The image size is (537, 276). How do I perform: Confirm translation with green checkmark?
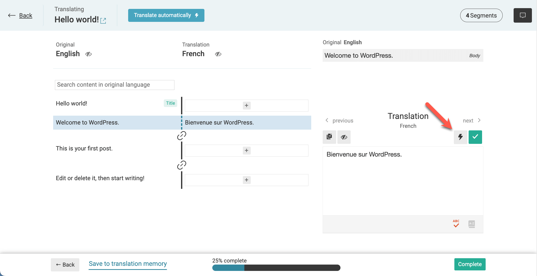[475, 137]
